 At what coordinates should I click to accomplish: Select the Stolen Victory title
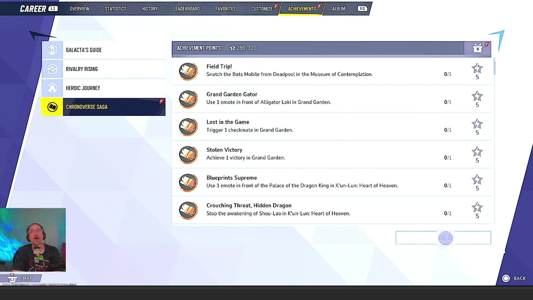tap(224, 150)
